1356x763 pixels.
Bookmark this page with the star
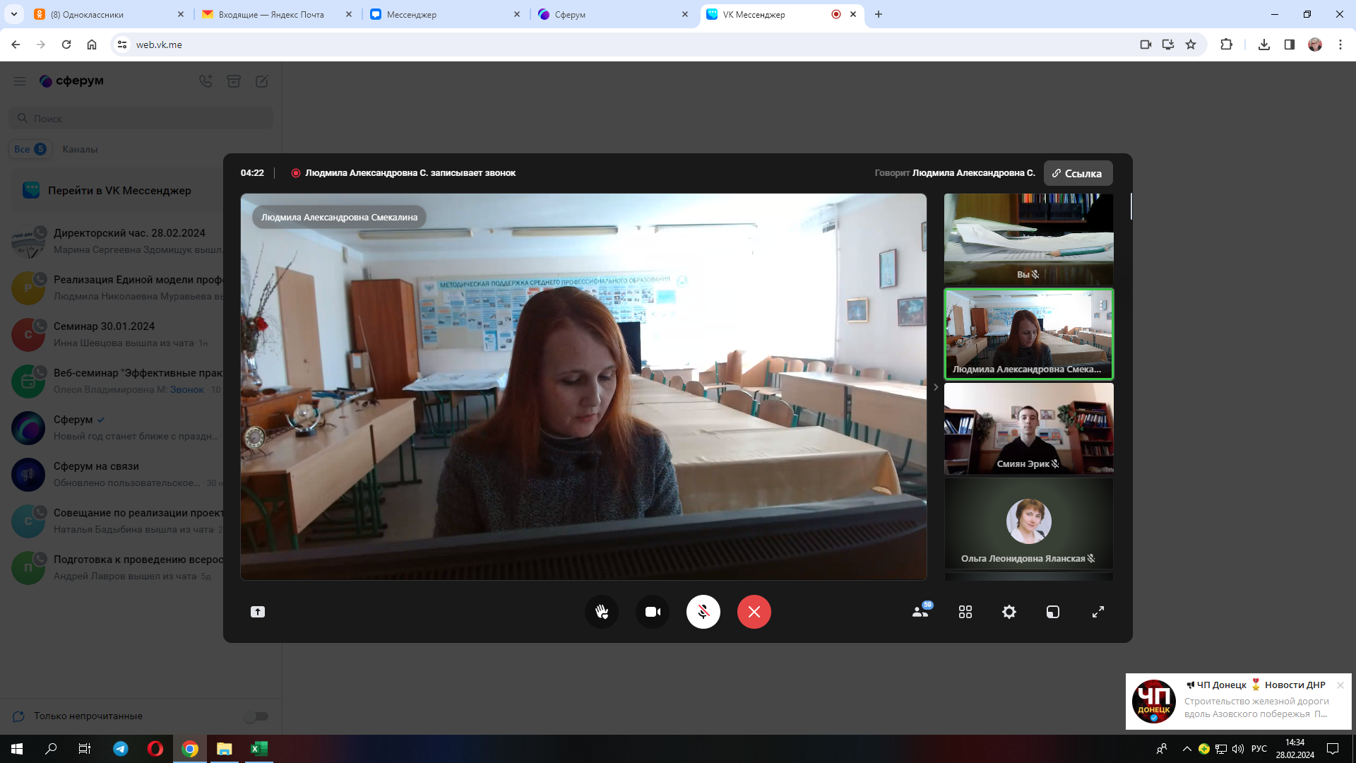pyautogui.click(x=1191, y=45)
